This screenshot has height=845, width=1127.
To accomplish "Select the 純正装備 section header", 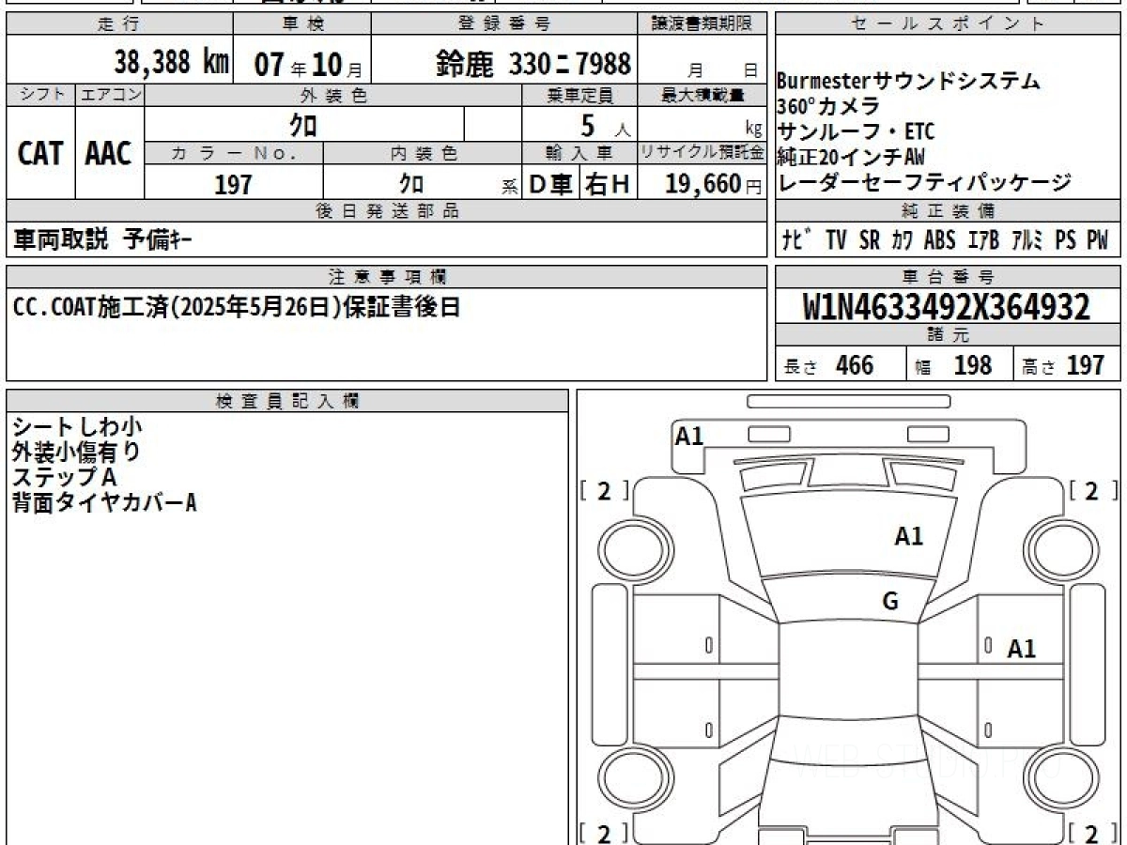I will [948, 211].
